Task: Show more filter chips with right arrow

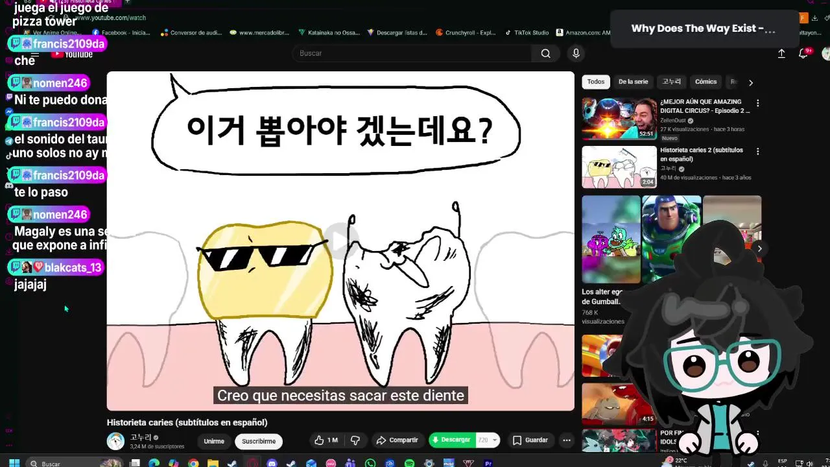Action: [x=751, y=82]
